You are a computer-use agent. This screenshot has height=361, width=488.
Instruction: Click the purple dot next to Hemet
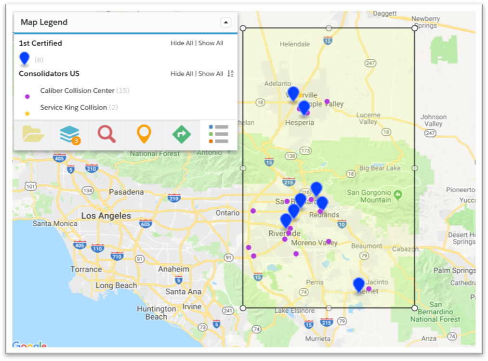click(369, 289)
